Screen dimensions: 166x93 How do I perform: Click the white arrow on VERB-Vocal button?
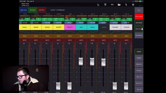tap(142, 29)
